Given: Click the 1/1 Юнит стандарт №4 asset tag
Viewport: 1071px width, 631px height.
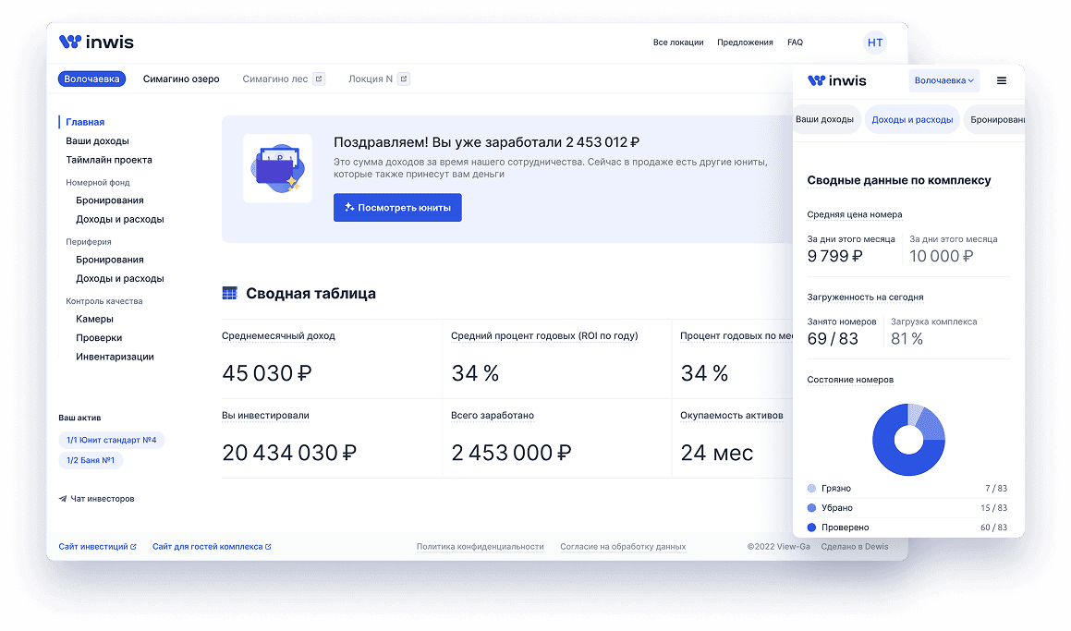Looking at the screenshot, I should (111, 441).
